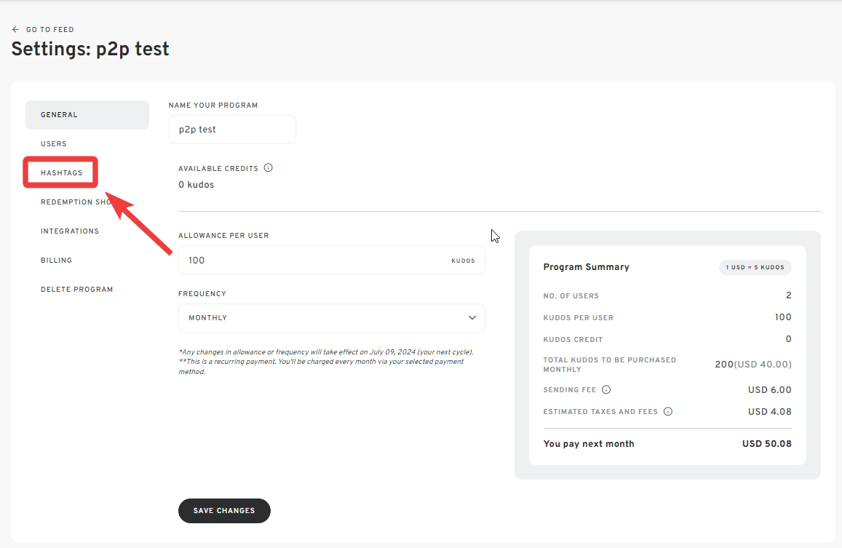
Task: Click the Settings: p2p test page title
Action: 90,49
